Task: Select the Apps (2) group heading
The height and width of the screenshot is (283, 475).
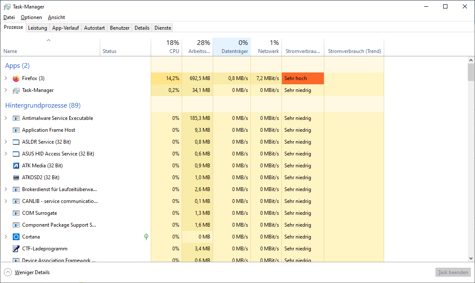Action: point(17,66)
